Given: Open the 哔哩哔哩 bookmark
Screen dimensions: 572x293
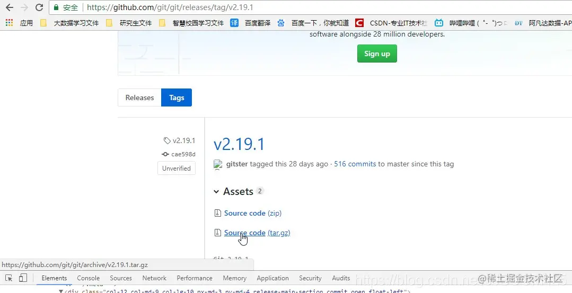Looking at the screenshot, I should tap(471, 23).
